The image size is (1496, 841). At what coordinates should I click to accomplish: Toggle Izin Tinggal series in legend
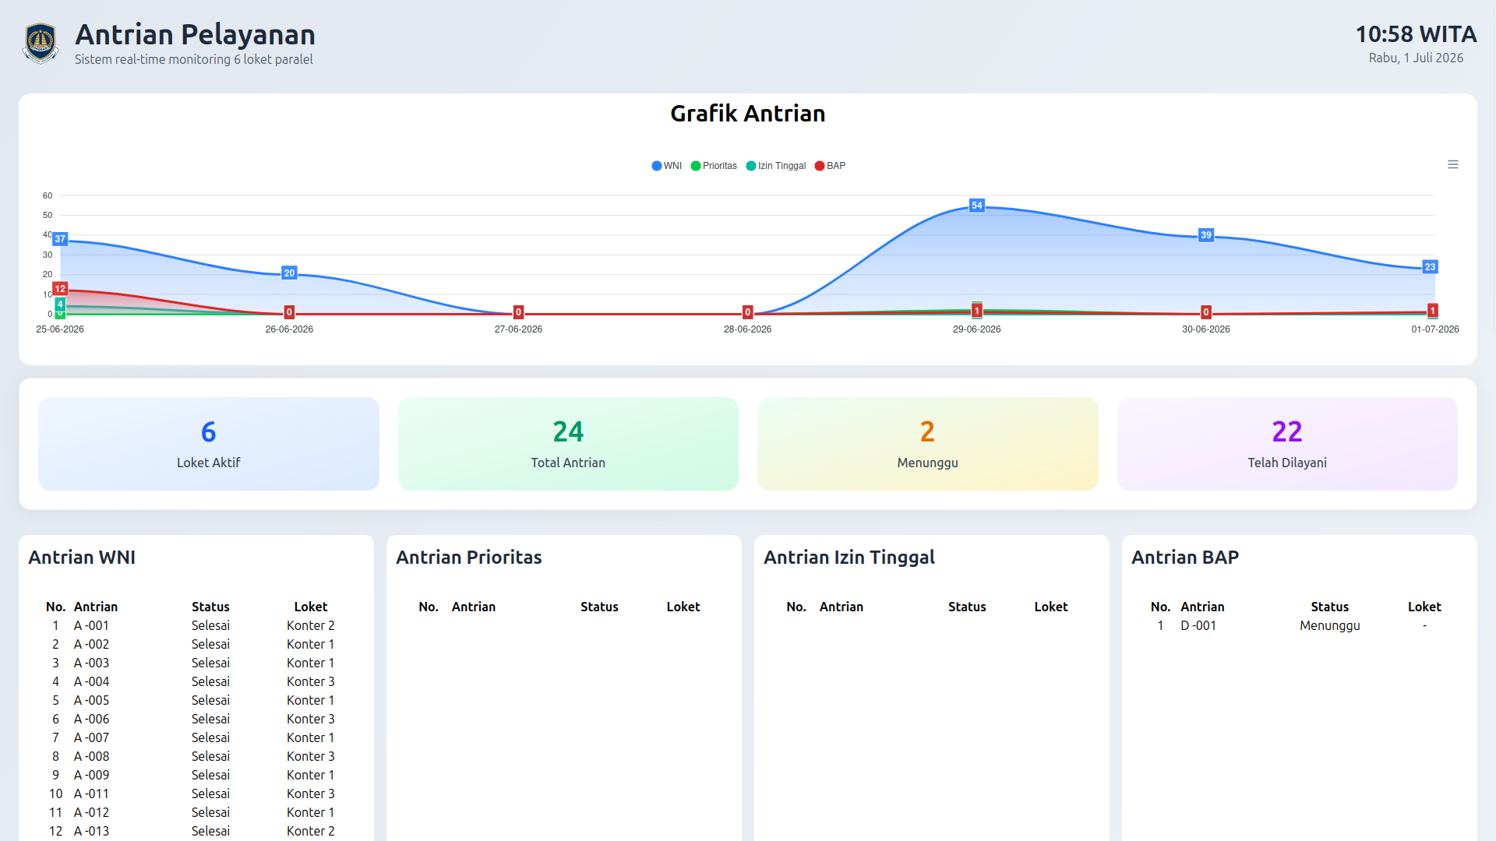pyautogui.click(x=776, y=166)
